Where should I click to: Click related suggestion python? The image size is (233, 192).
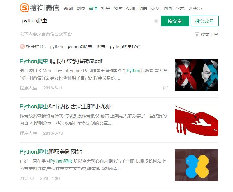click(56, 46)
